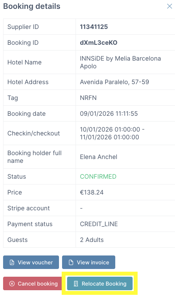Image resolution: width=175 pixels, height=296 pixels.
Task: Open the View voucher button
Action: tap(31, 262)
